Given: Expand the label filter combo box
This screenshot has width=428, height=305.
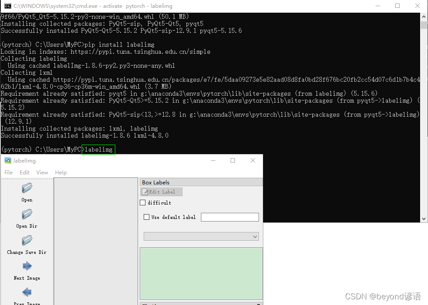Looking at the screenshot, I should coord(201,236).
